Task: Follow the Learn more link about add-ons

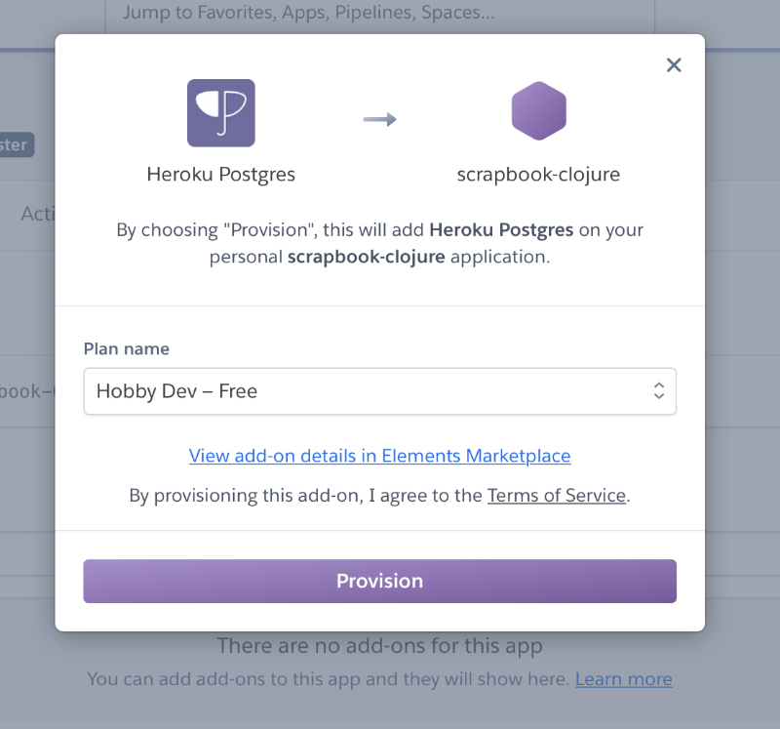Action: point(624,679)
